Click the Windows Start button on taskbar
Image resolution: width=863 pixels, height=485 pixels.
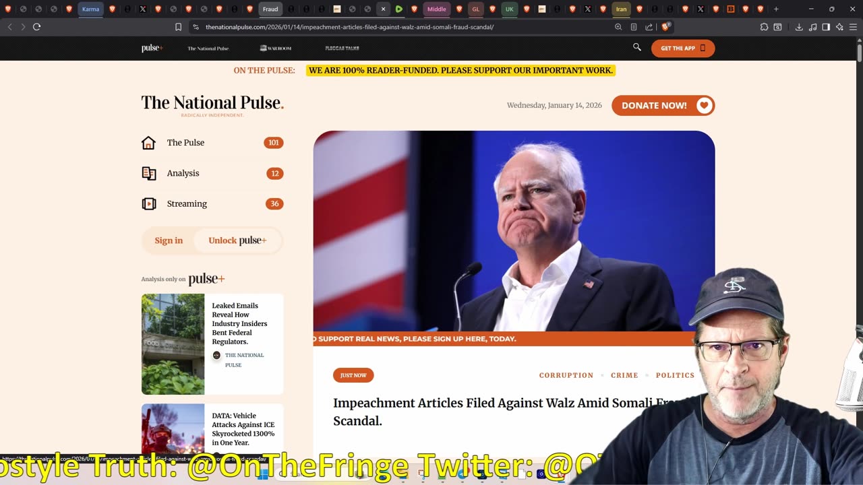[x=263, y=474]
